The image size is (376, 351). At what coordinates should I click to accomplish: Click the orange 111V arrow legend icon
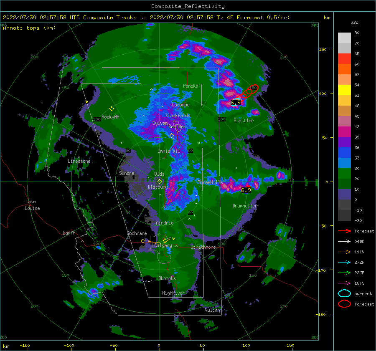point(344,252)
